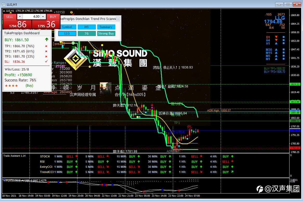
Task: Open the Summary column in scanner
Action: coord(106,27)
